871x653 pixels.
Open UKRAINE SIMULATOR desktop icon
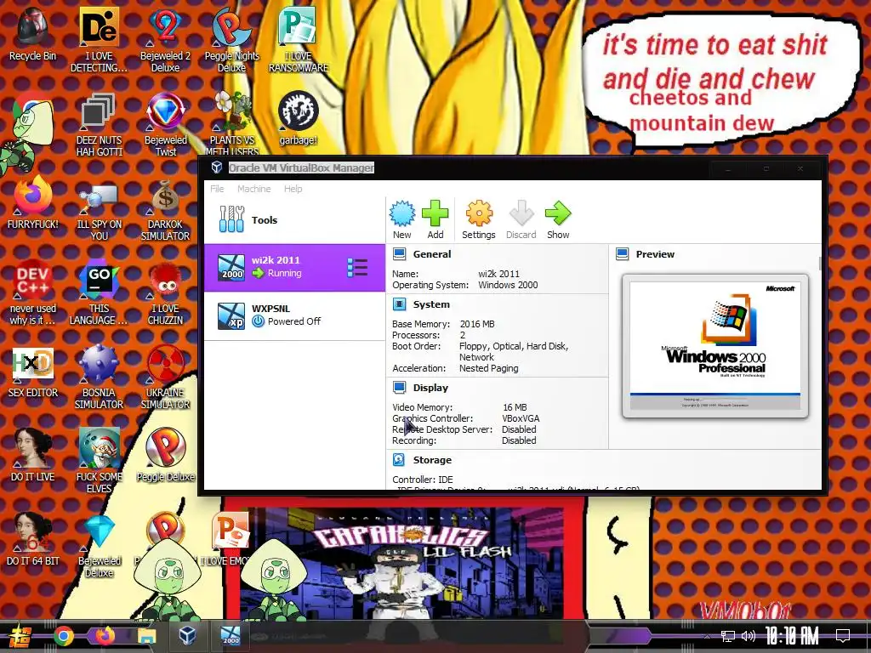[x=165, y=377]
